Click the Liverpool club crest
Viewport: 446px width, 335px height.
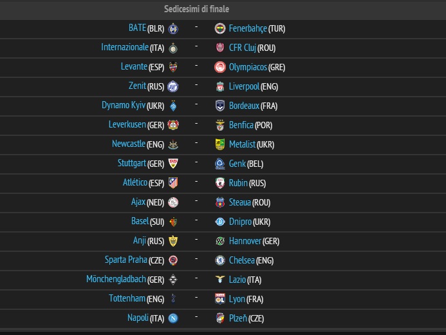coord(220,86)
